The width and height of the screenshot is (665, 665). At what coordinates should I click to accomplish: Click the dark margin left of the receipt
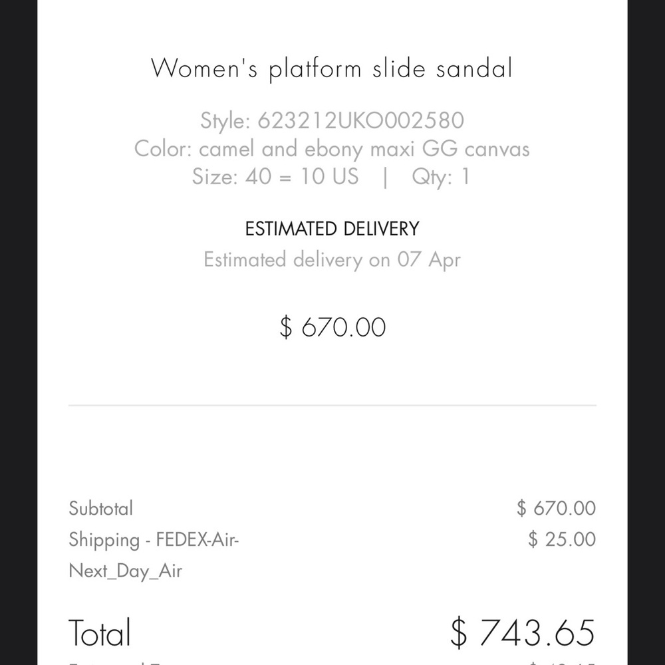pos(19,332)
